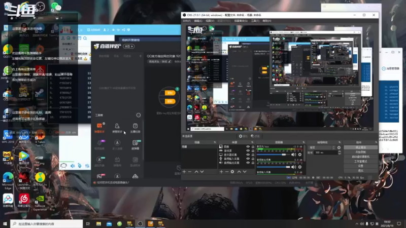This screenshot has height=228, width=406.
Task: Open Steam desktop shortcut
Action: pyautogui.click(x=40, y=94)
